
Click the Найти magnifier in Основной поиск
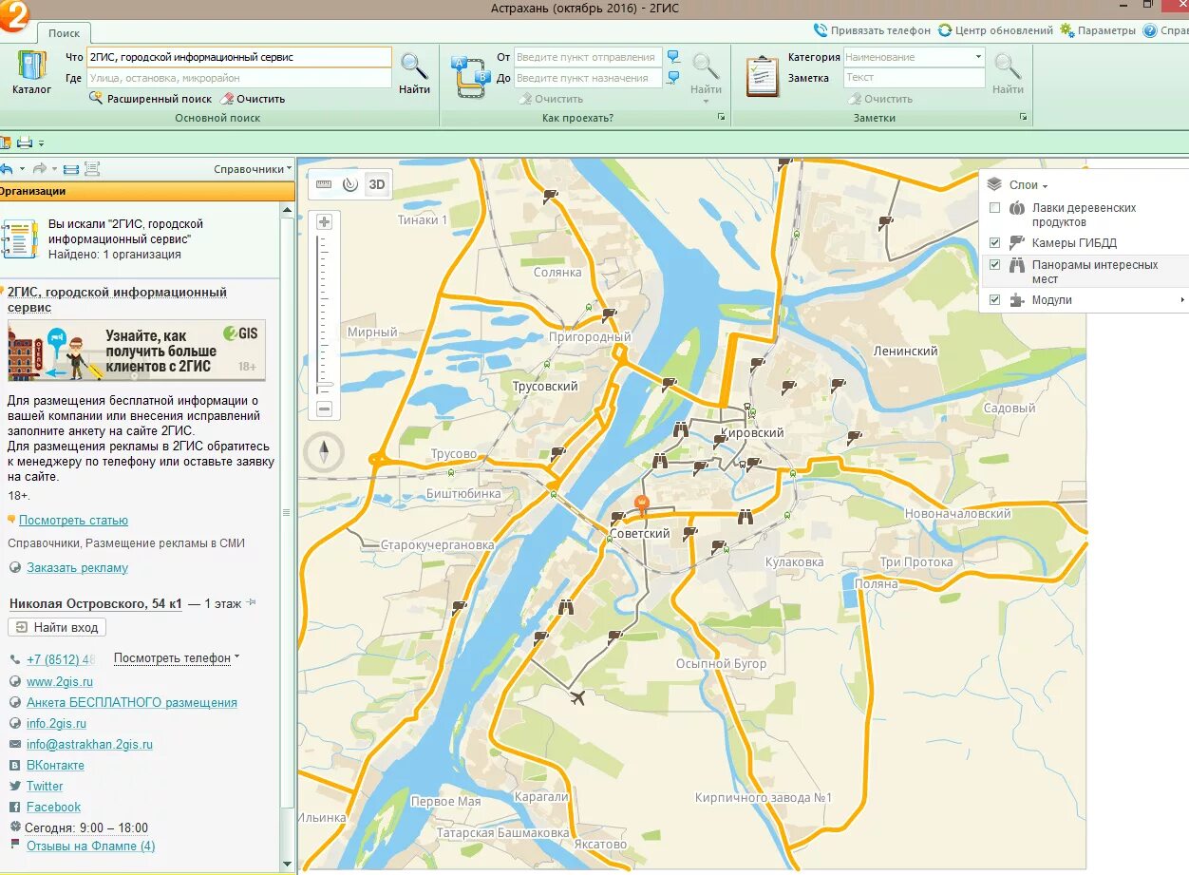pyautogui.click(x=414, y=73)
